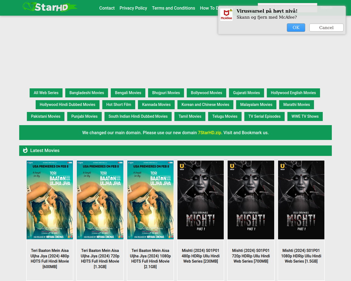Viewport: 351px width, 281px height.
Task: Click OK in the virus alert popup
Action: click(296, 27)
